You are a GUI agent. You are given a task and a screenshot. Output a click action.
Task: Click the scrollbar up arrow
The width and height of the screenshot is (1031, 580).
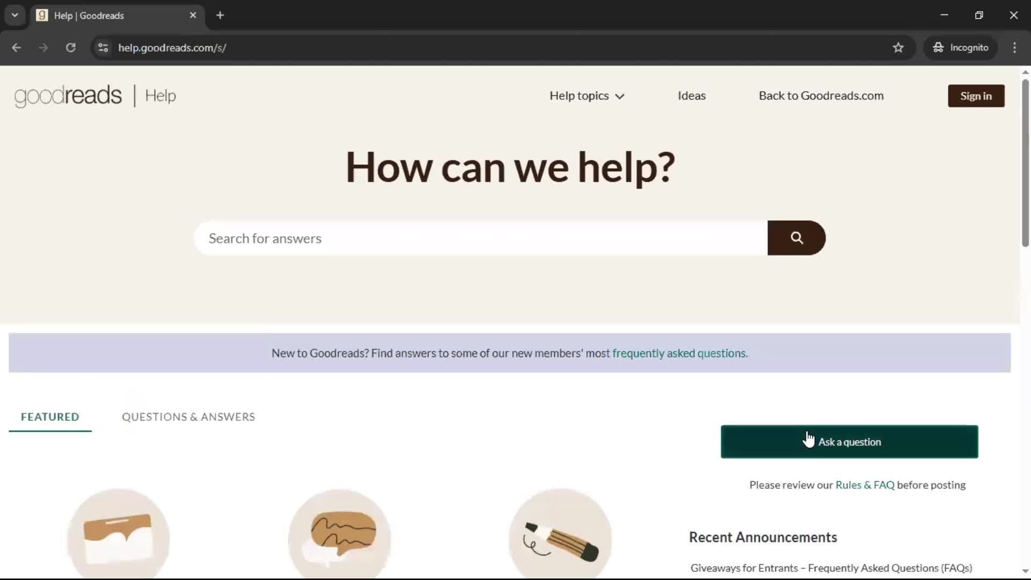(x=1025, y=71)
